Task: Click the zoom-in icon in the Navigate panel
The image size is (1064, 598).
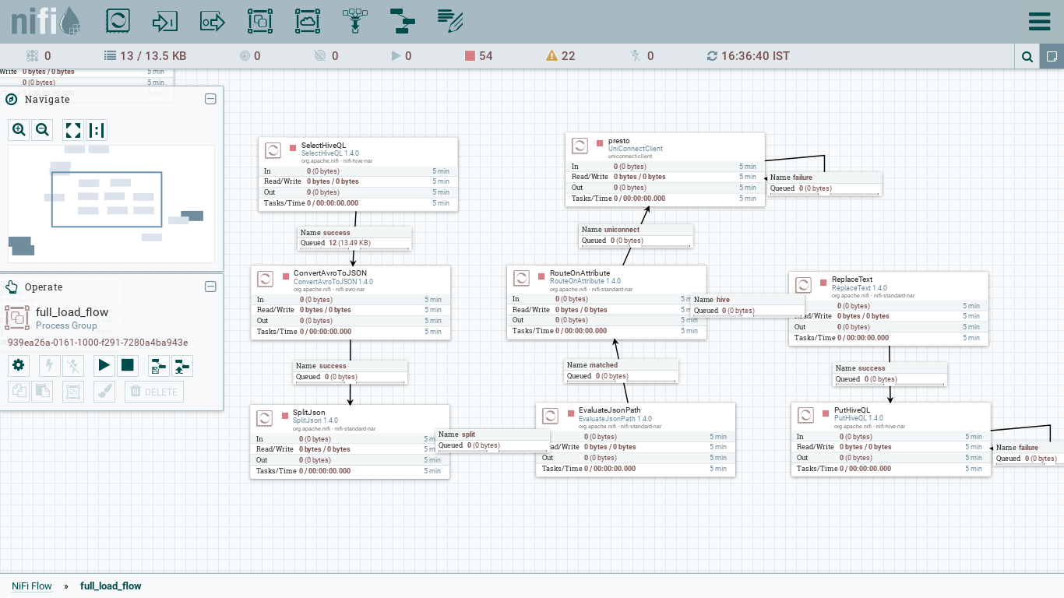Action: point(18,129)
